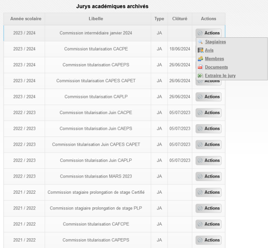Open Actions for Commission stagiaire prolongation Certifié
268x248 pixels.
point(208,192)
